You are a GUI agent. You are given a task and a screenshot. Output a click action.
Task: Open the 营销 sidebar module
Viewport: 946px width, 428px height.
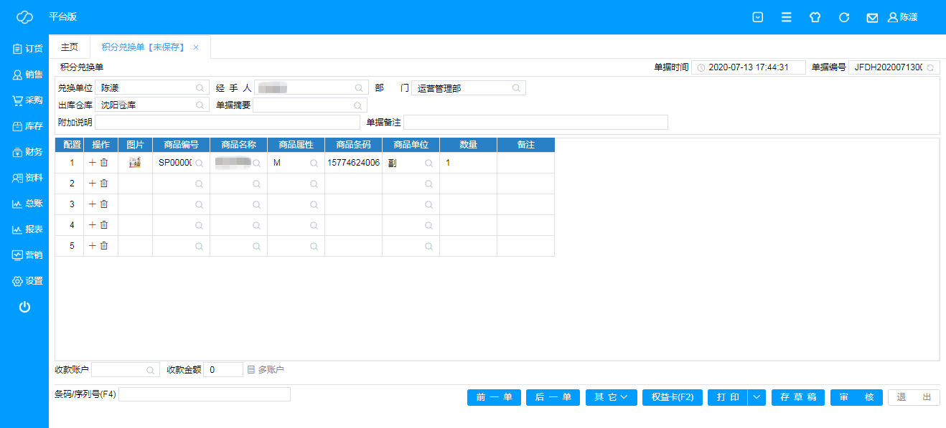click(27, 255)
